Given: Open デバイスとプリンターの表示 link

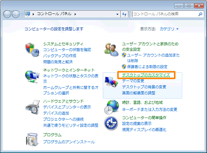Looking at the screenshot, I should (x=67, y=107).
